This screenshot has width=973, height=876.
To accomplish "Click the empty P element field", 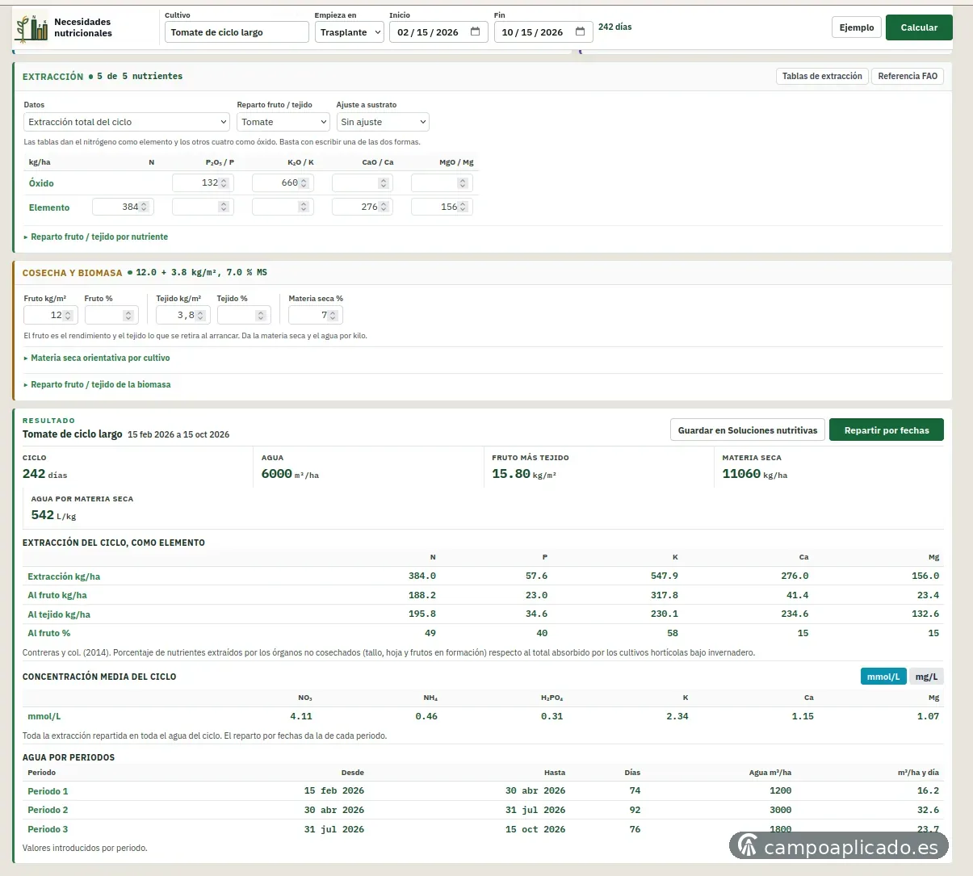I will click(203, 207).
